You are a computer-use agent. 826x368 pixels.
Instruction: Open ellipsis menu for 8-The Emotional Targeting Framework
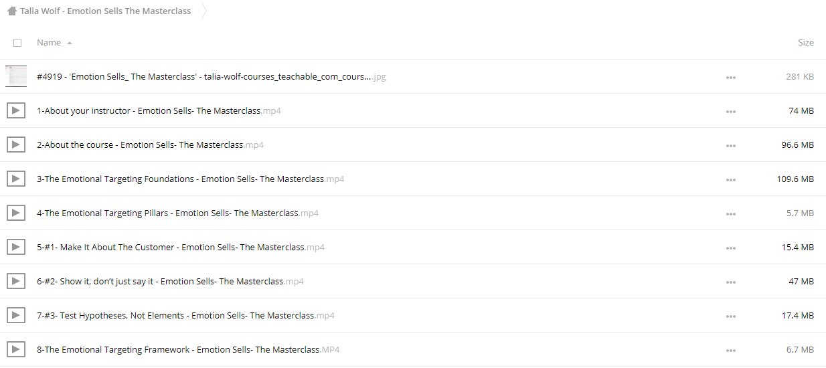730,350
